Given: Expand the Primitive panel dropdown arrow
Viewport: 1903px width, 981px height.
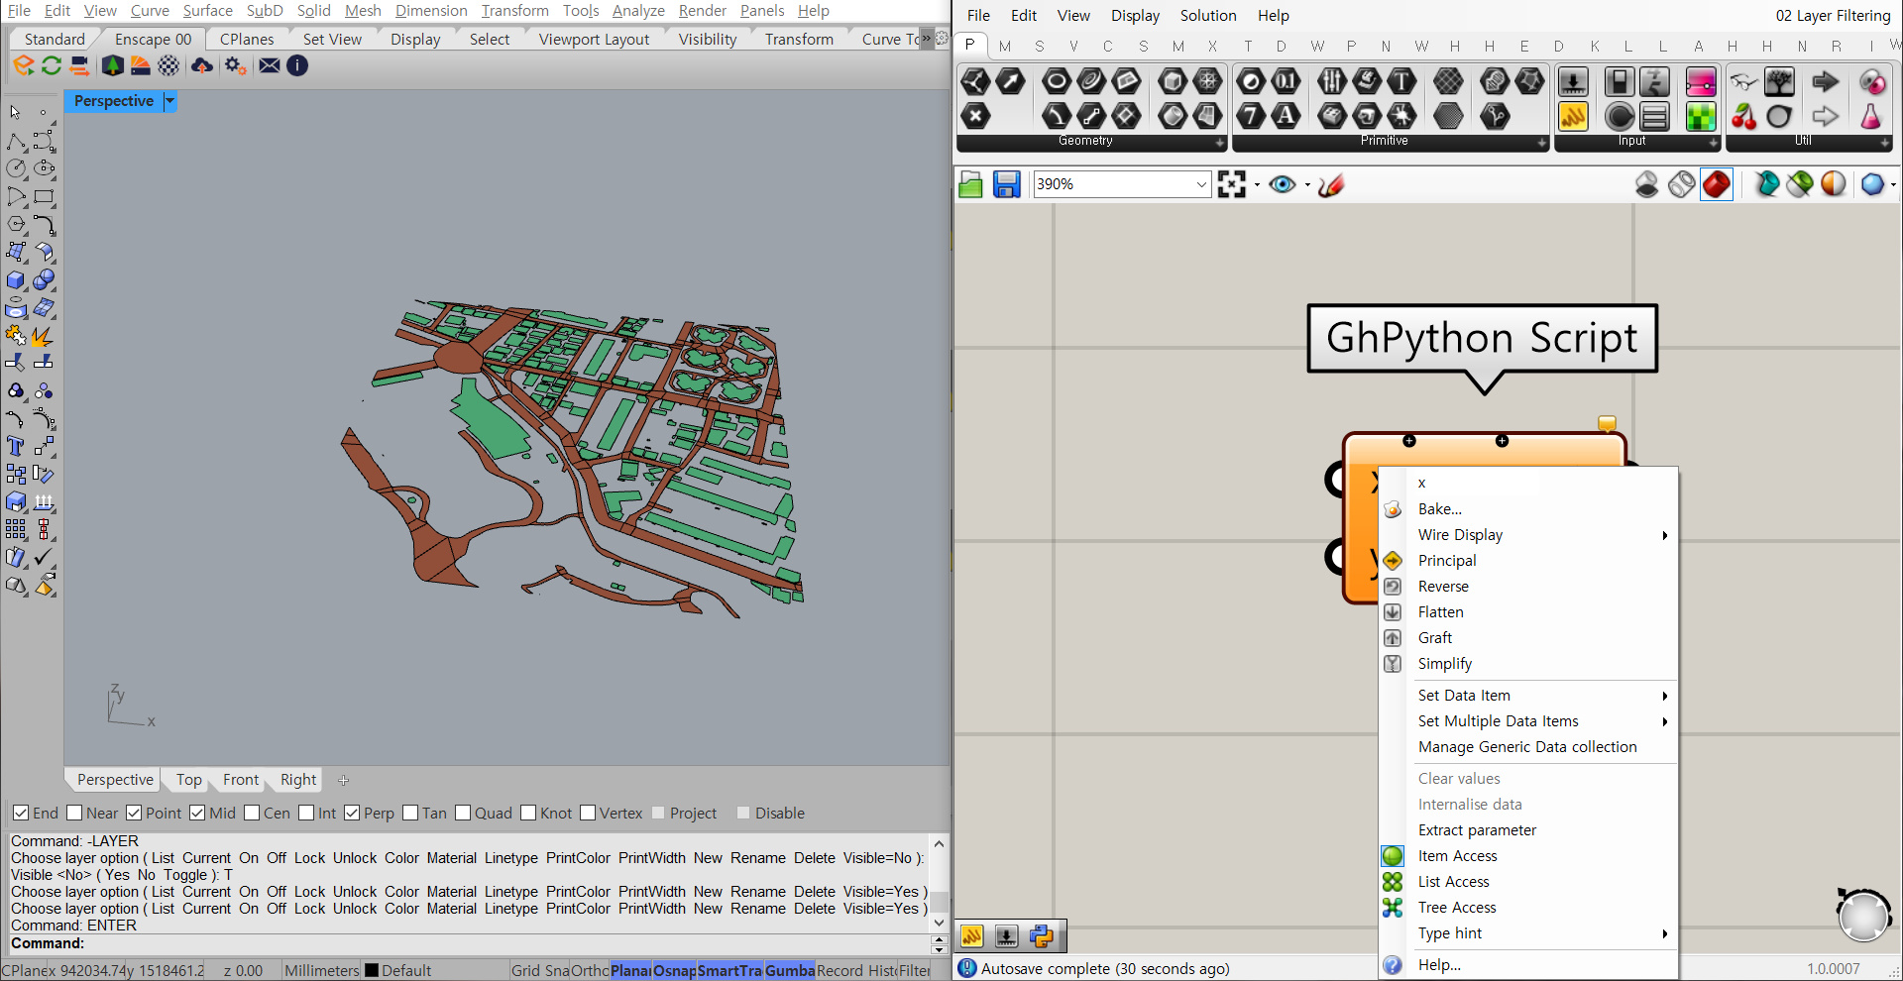Looking at the screenshot, I should [x=1542, y=144].
